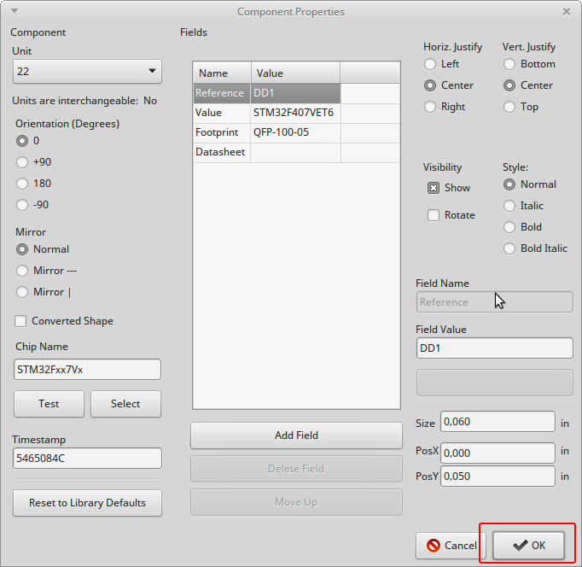Image resolution: width=582 pixels, height=567 pixels.
Task: Expand the Unit dropdown
Action: pyautogui.click(x=87, y=72)
